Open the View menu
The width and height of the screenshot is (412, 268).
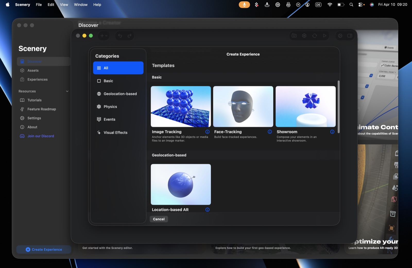64,5
